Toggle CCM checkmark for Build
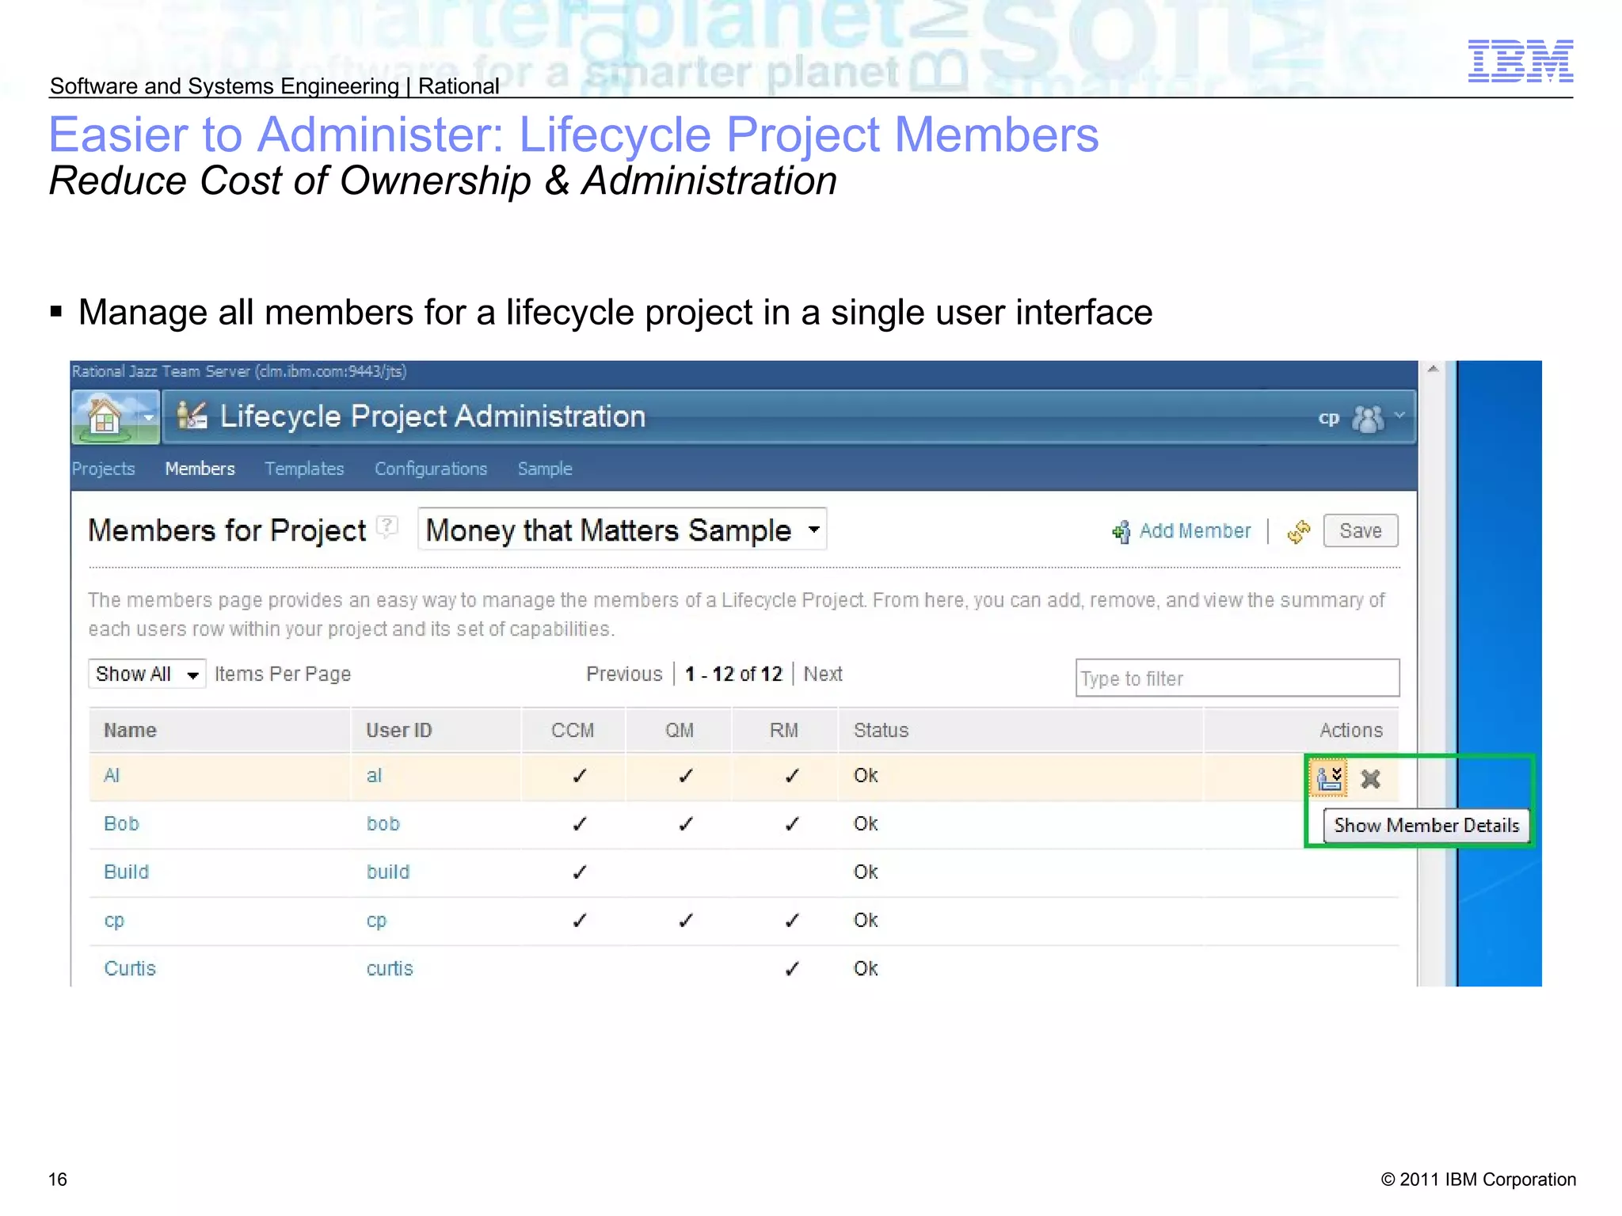1622x1216 pixels. pos(579,872)
